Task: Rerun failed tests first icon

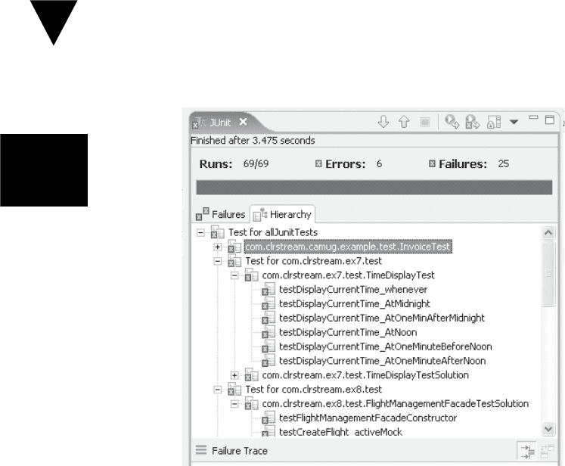Action: click(x=473, y=122)
